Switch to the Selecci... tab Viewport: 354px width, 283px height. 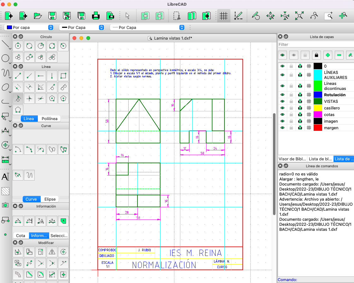point(59,236)
